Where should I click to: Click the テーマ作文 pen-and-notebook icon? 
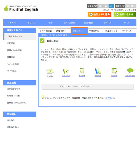pos(66,71)
